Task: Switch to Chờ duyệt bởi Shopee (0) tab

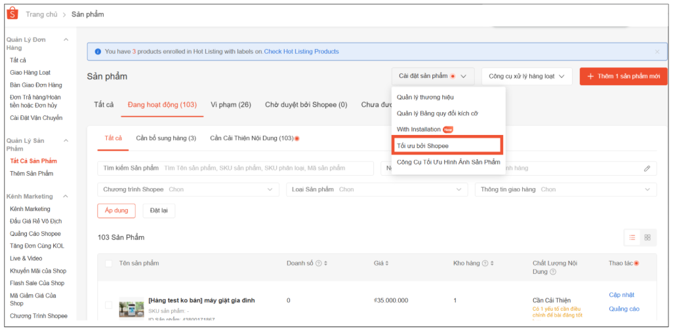Action: coord(306,105)
